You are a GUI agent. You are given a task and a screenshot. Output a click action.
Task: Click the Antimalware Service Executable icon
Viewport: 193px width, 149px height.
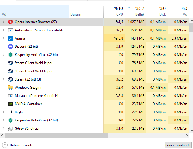point(11,30)
